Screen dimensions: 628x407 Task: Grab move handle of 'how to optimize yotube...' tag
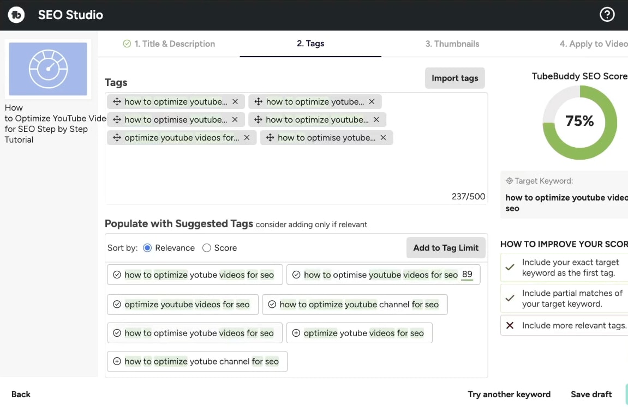(x=258, y=101)
